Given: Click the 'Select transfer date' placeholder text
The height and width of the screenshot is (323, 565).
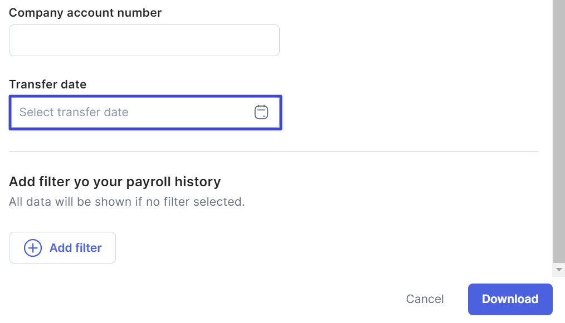Looking at the screenshot, I should 74,112.
